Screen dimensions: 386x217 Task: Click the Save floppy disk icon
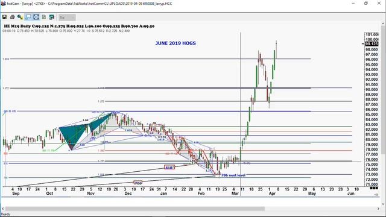point(4,17)
